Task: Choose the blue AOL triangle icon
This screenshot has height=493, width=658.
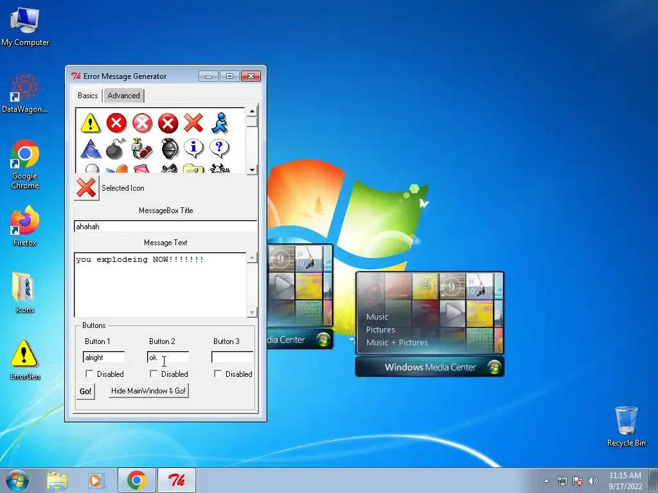Action: [x=91, y=149]
